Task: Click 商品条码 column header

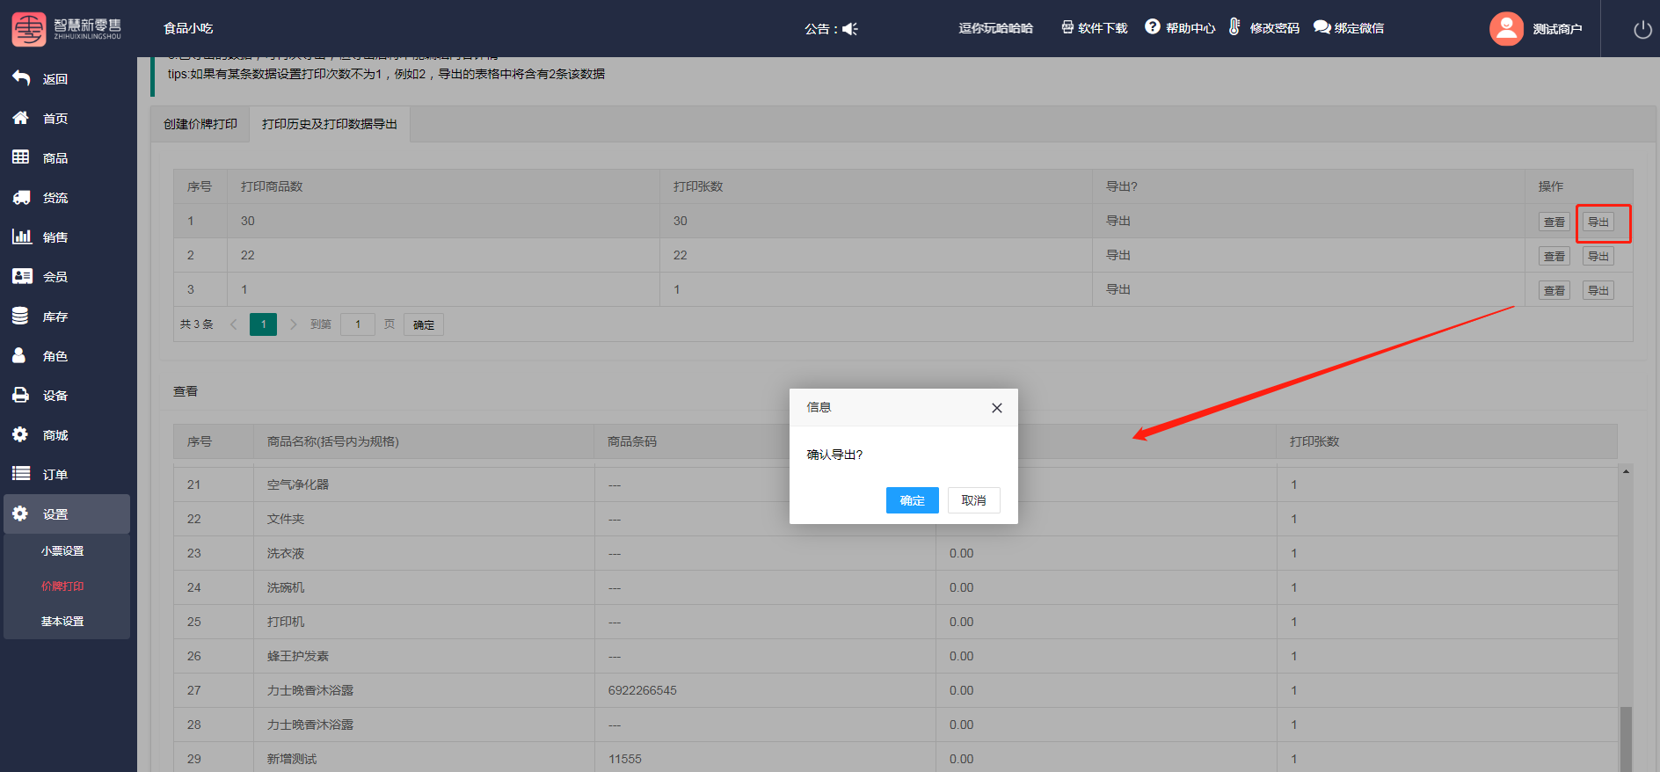Action: point(632,441)
